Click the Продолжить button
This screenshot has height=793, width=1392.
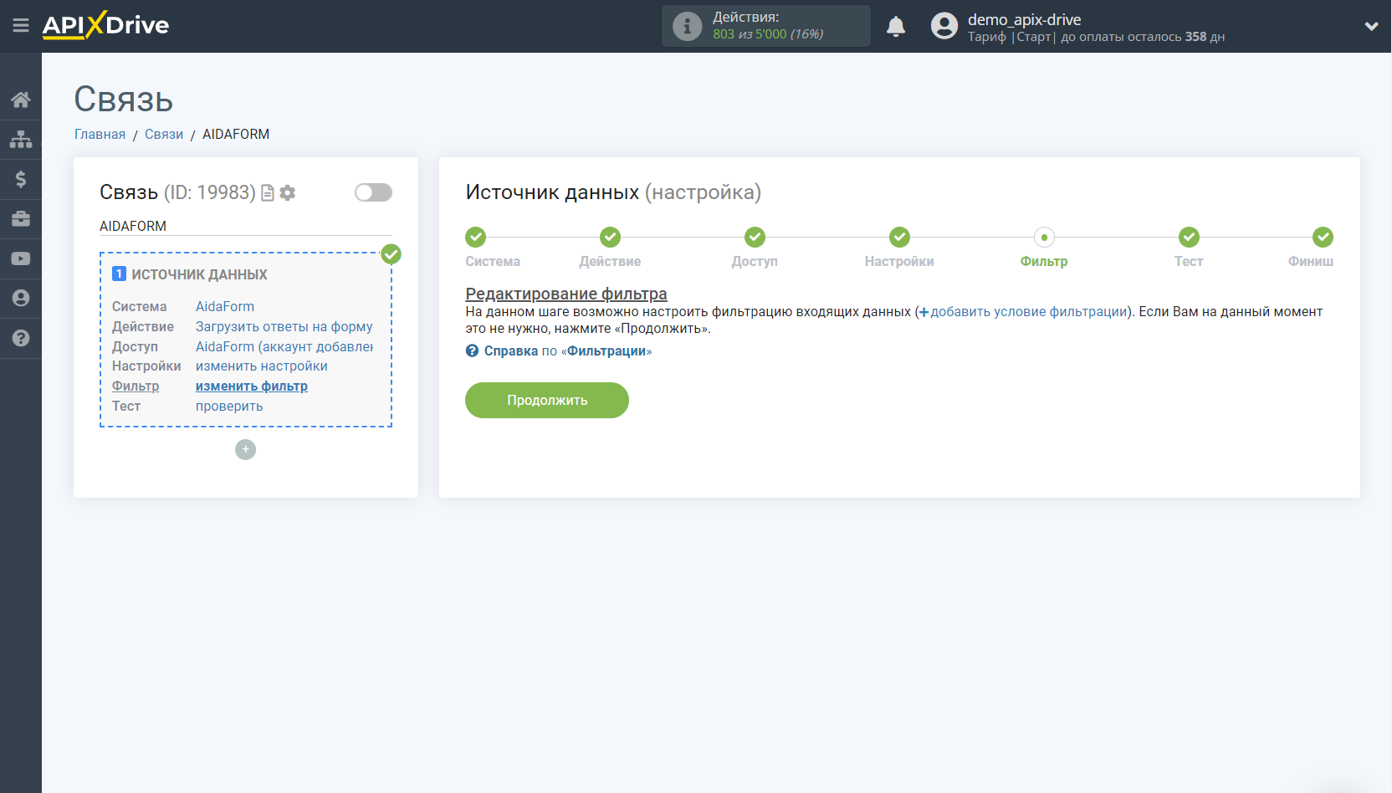coord(547,400)
